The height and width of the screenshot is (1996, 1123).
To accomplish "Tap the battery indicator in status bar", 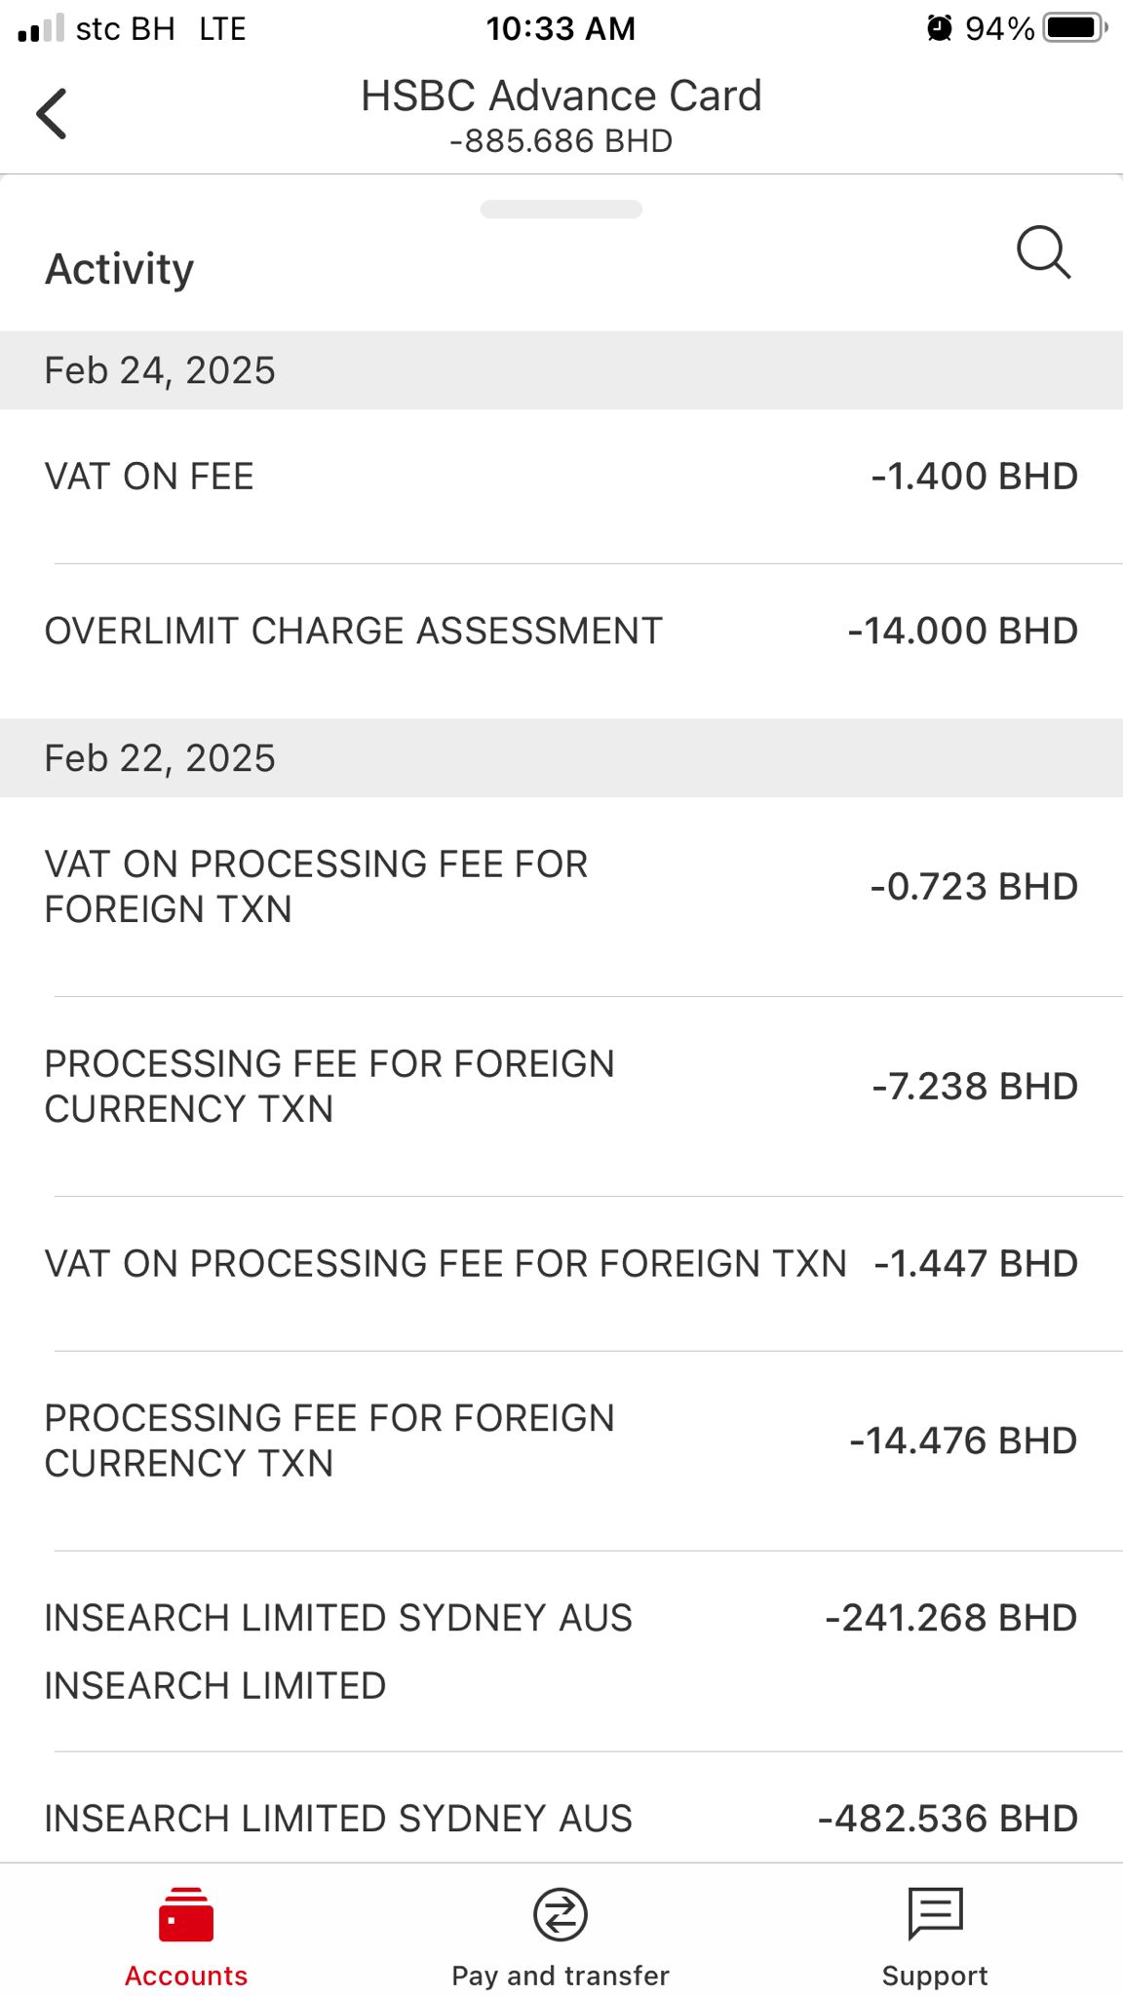I will 1075,28.
